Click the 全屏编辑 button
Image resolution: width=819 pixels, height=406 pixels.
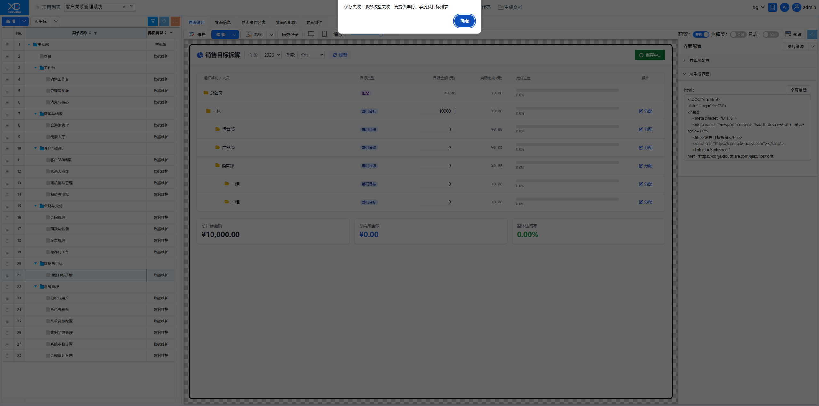coord(798,90)
